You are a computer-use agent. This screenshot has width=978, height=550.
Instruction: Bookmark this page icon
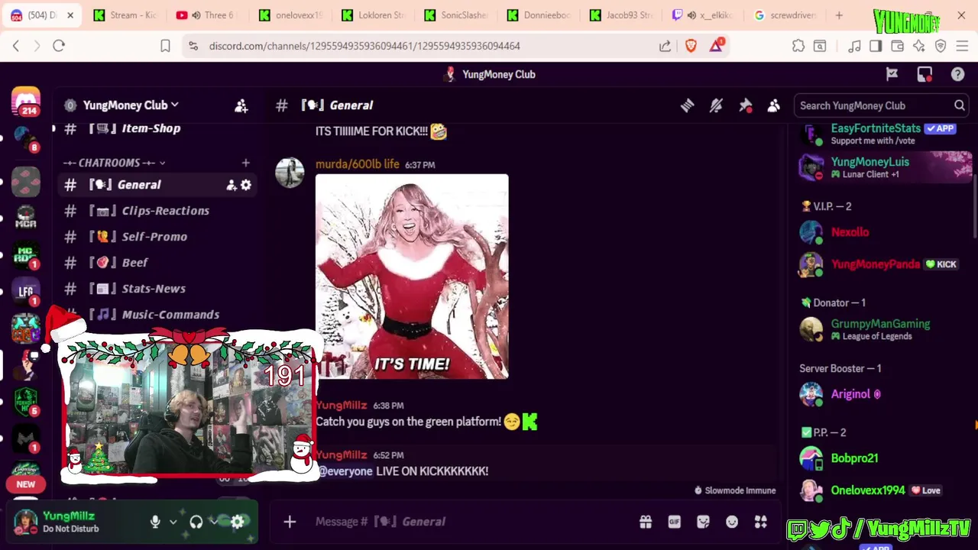(165, 46)
